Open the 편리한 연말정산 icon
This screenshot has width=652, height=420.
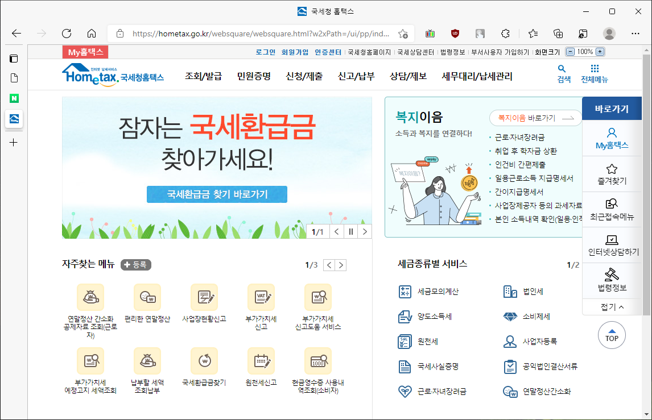click(x=147, y=297)
